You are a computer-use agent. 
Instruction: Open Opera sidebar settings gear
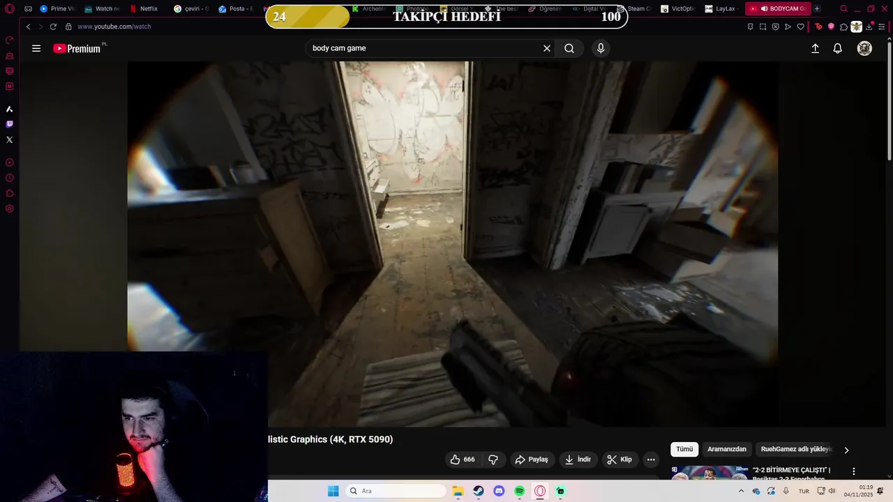(9, 208)
